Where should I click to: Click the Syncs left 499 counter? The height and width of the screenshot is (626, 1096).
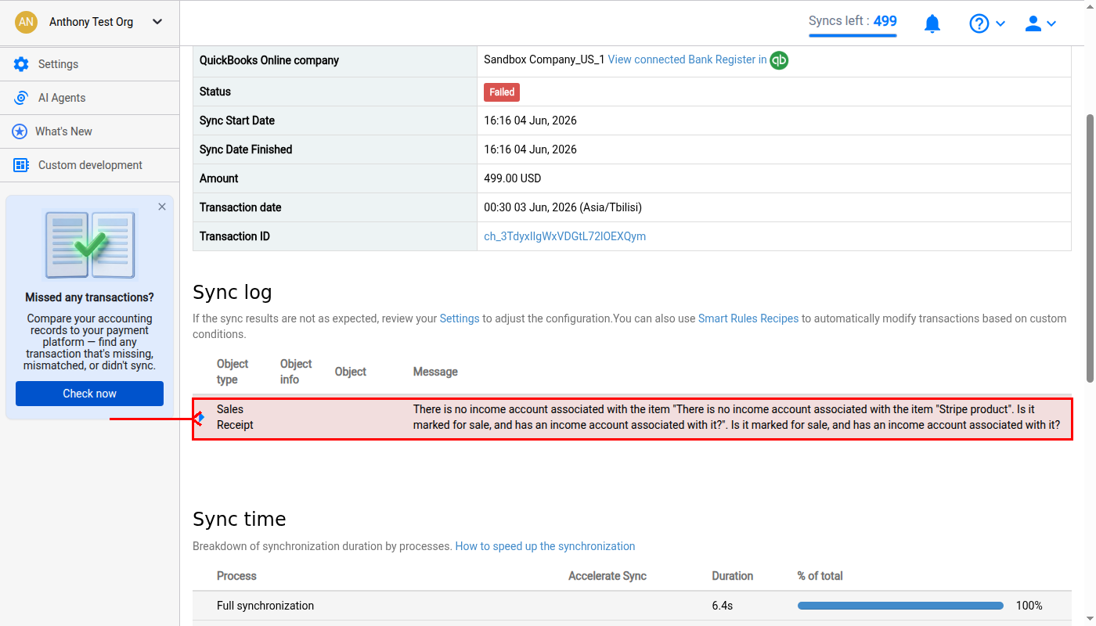tap(853, 22)
